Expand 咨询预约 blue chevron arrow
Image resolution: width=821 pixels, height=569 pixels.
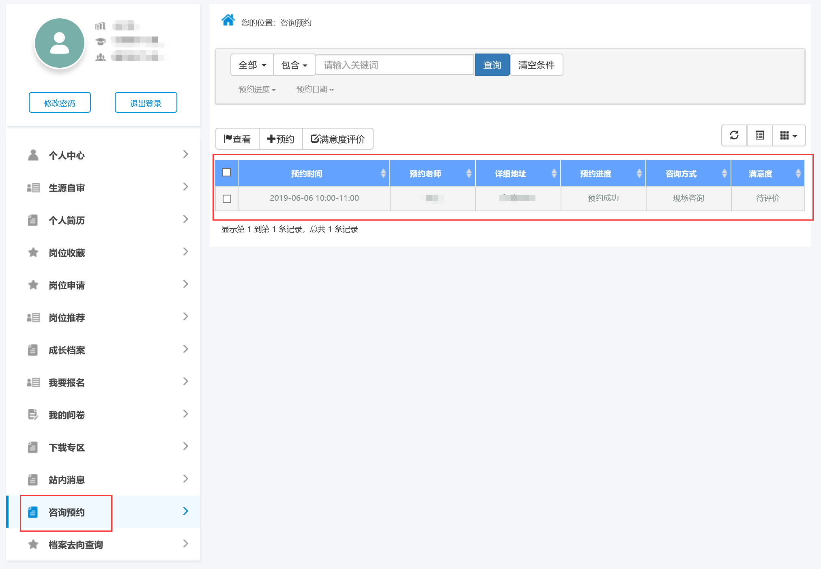(186, 511)
